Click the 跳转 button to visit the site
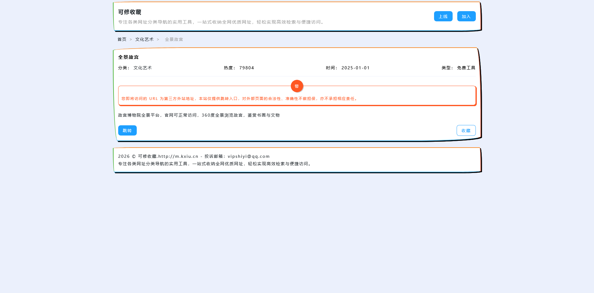 [127, 130]
